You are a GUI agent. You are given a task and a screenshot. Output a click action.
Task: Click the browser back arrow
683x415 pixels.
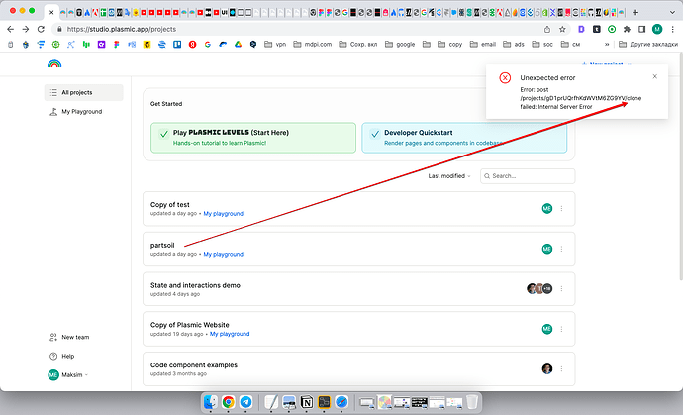(x=11, y=30)
